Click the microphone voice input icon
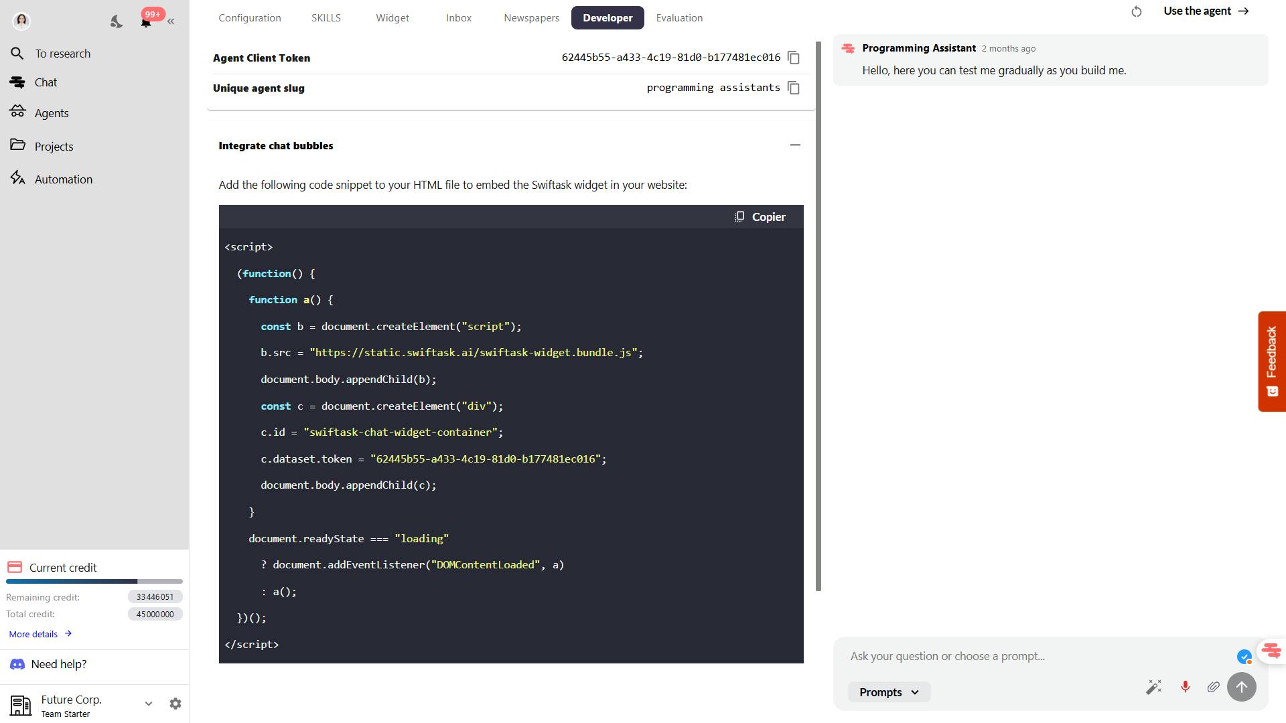Image resolution: width=1286 pixels, height=723 pixels. pyautogui.click(x=1185, y=687)
